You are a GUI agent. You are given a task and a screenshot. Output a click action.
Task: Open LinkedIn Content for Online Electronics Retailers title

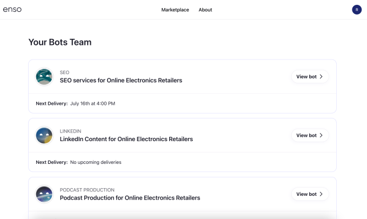(126, 139)
